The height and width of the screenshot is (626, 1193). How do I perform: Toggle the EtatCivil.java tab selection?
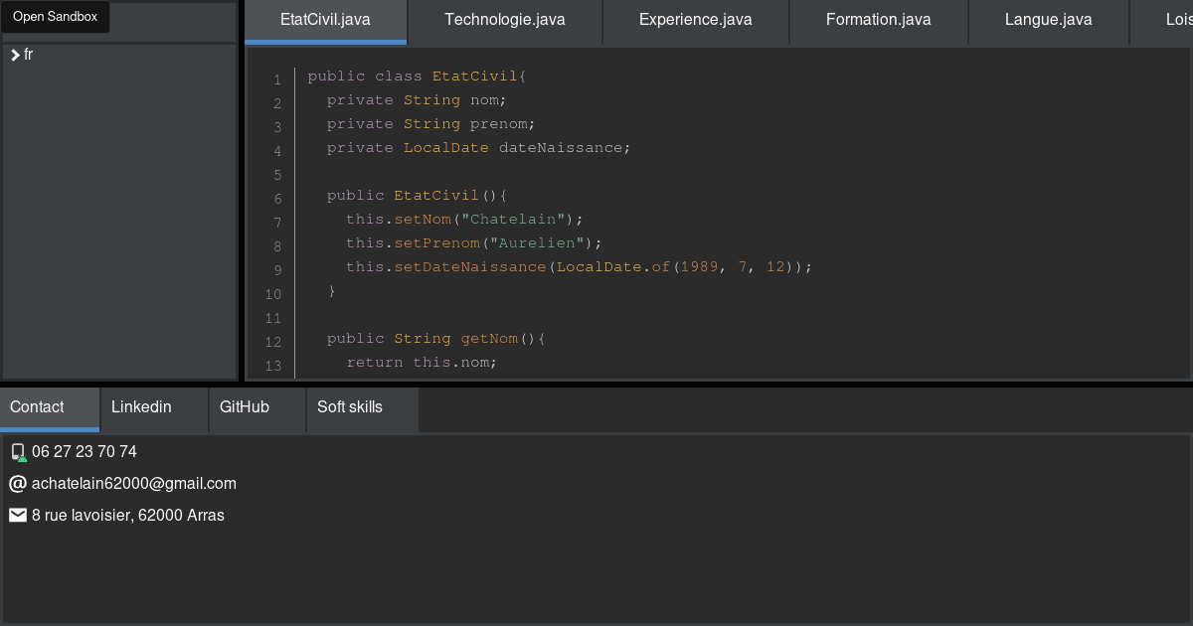pyautogui.click(x=324, y=18)
